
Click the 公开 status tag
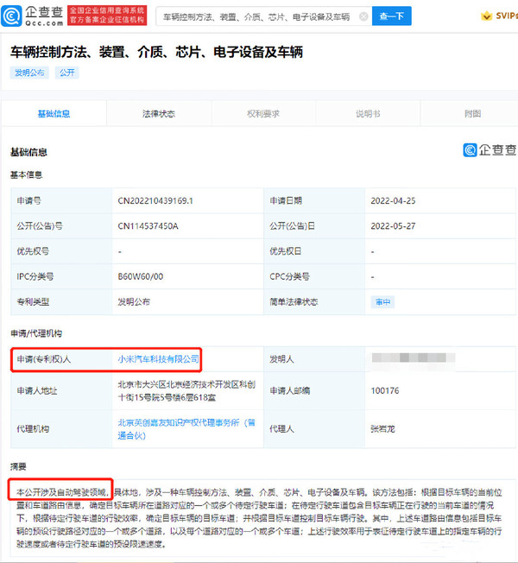(66, 73)
